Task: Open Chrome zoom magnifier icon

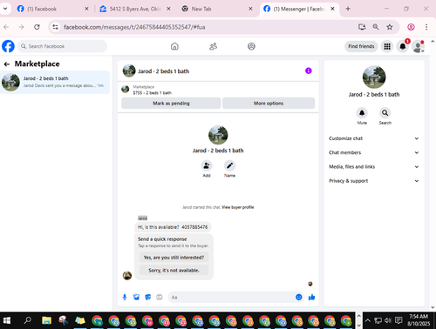Action: pyautogui.click(x=376, y=27)
